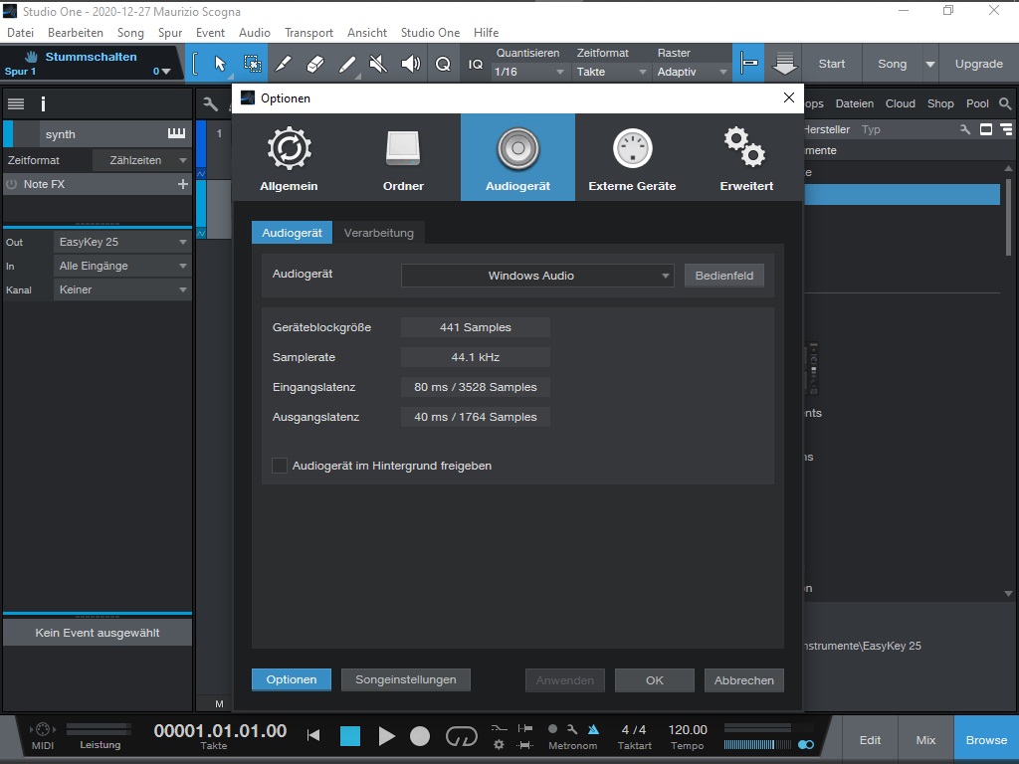Open the Mix view button

(925, 740)
